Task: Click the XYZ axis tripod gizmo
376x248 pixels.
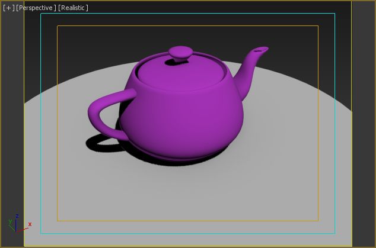Action: coord(20,223)
